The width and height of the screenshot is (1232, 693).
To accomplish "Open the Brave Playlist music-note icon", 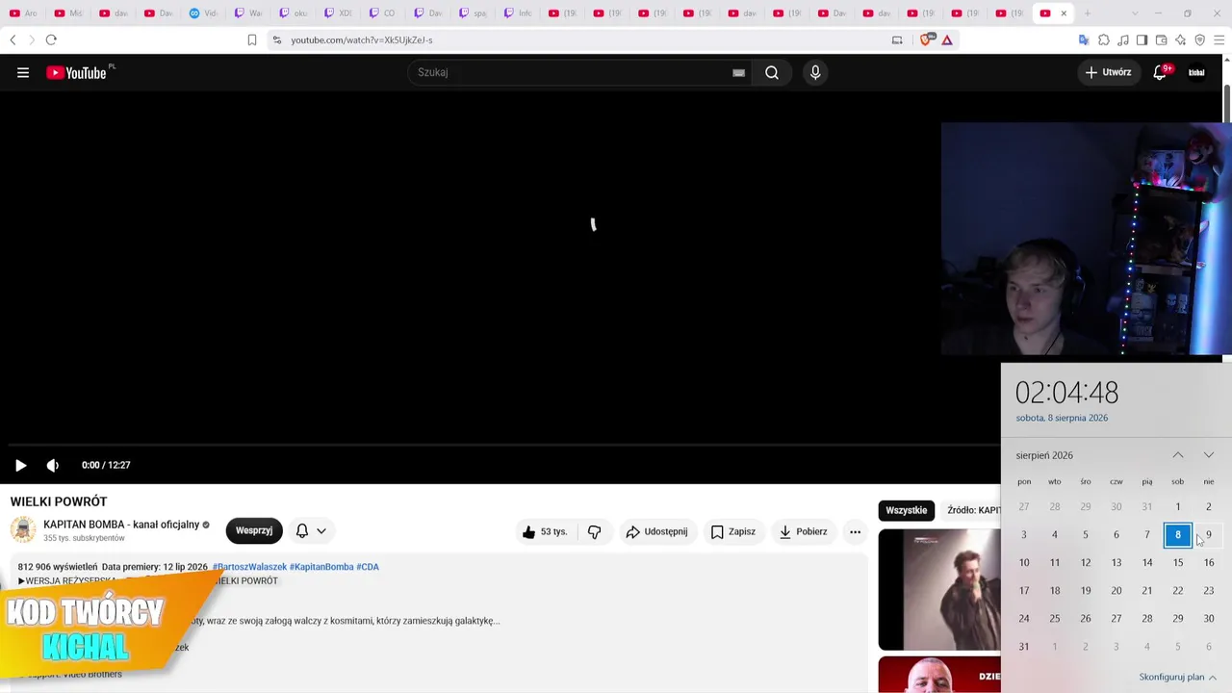I will click(1122, 40).
